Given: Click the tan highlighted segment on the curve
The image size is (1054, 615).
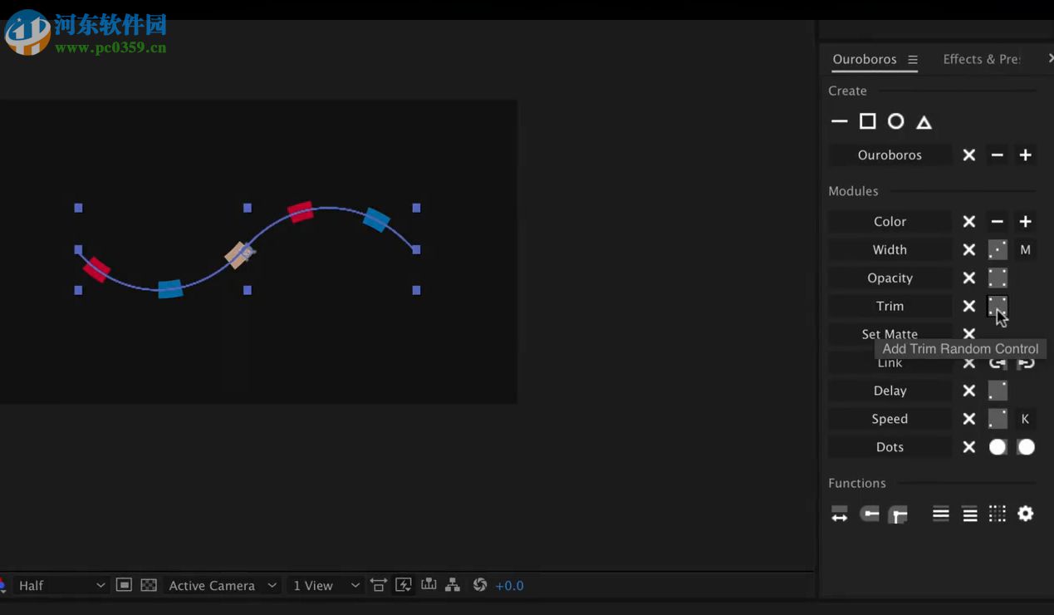Looking at the screenshot, I should 239,254.
